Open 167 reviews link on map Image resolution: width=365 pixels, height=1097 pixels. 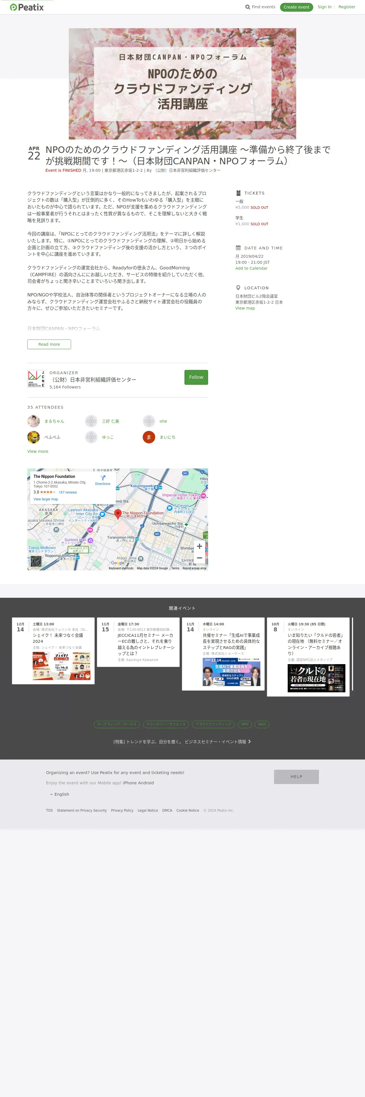[x=68, y=492]
